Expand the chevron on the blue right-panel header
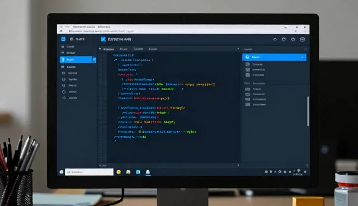Screen dimensions: 358x206 302,57
